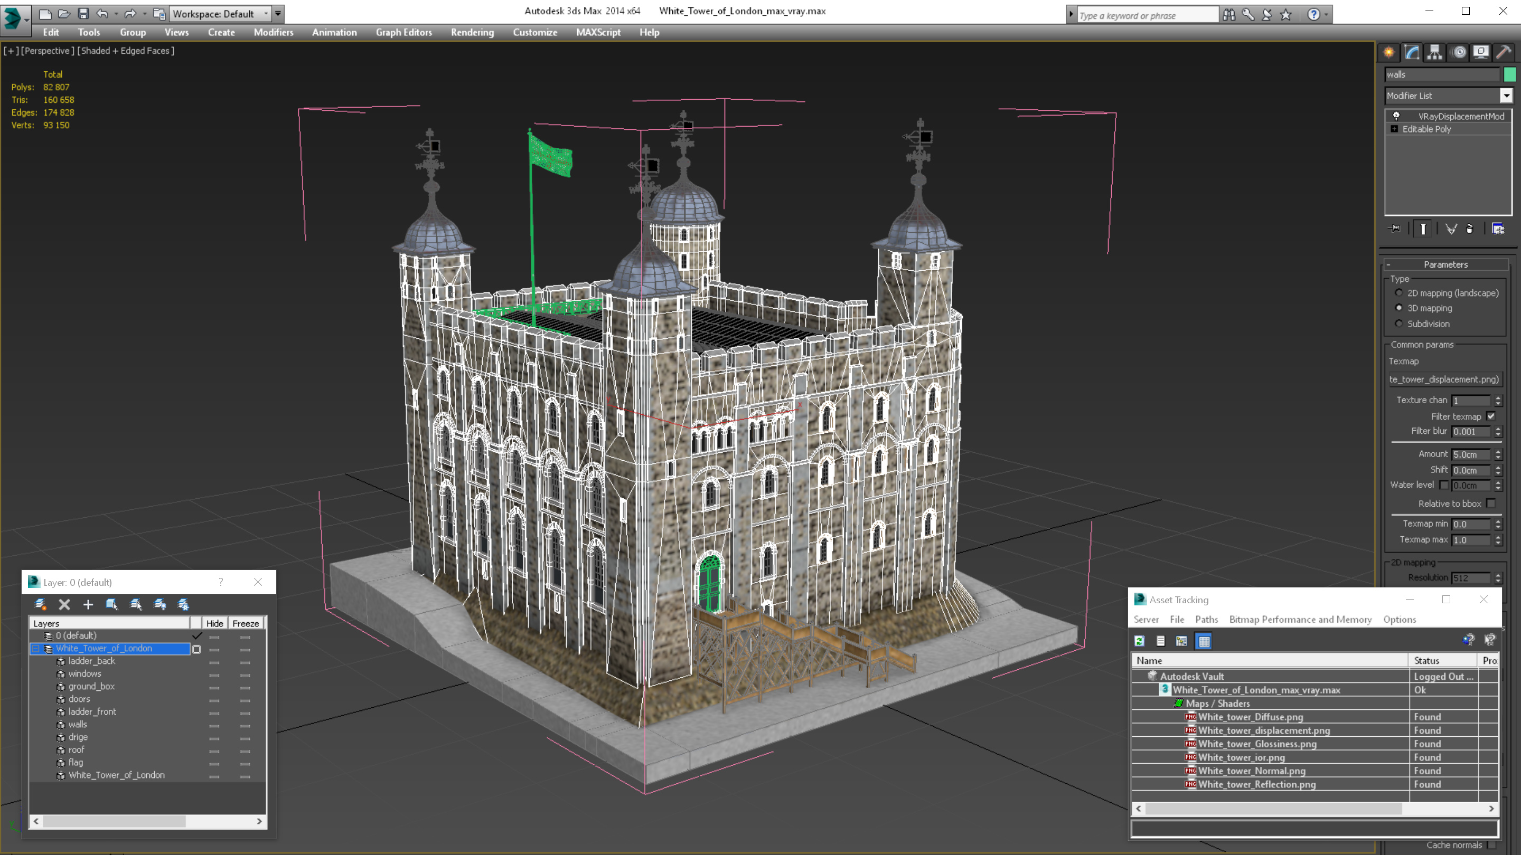Switch Asset Tracking to tree view icon
The height and width of the screenshot is (855, 1521).
click(x=1181, y=641)
